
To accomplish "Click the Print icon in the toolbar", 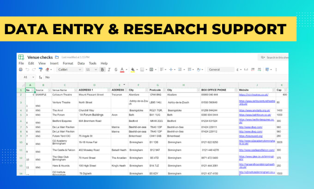I will point(21,70).
